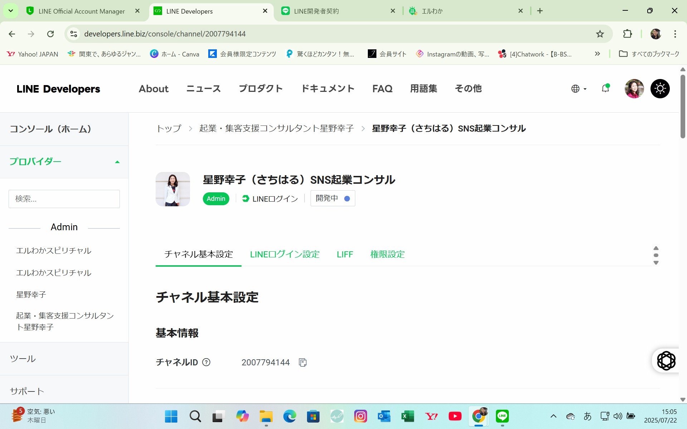The image size is (687, 429).
Task: Open File Explorer from taskbar
Action: coord(266,416)
